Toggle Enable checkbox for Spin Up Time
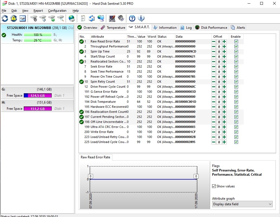The image size is (280, 217). pyautogui.click(x=236, y=52)
